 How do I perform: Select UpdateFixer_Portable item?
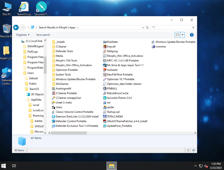(x=118, y=126)
